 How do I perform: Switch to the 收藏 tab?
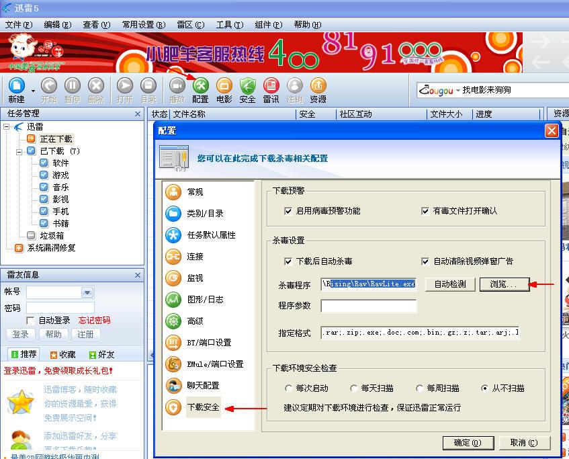tap(63, 354)
